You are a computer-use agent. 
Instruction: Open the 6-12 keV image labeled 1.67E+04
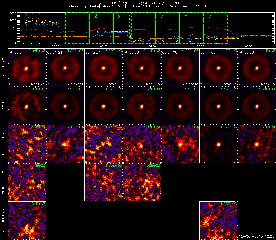click(142, 106)
